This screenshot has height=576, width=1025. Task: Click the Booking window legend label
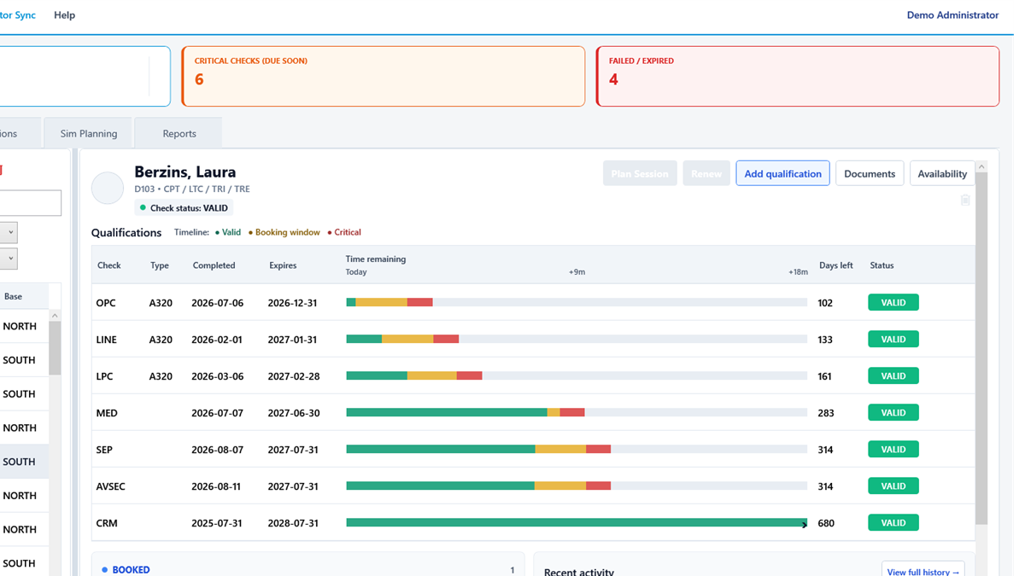click(287, 232)
